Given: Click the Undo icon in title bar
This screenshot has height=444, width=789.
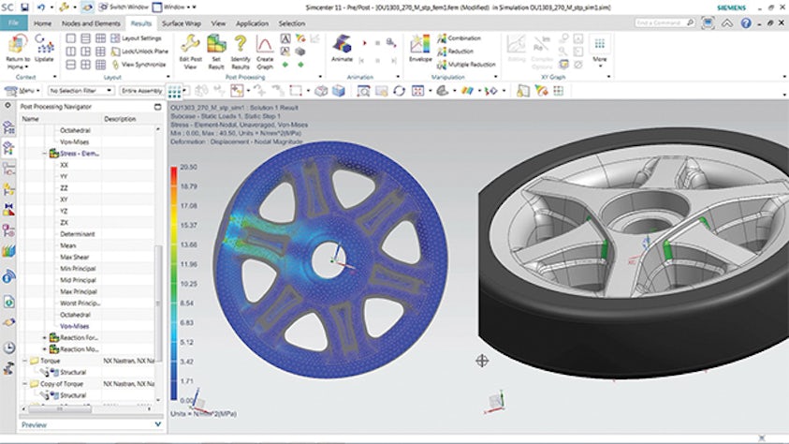Looking at the screenshot, I should [x=41, y=7].
